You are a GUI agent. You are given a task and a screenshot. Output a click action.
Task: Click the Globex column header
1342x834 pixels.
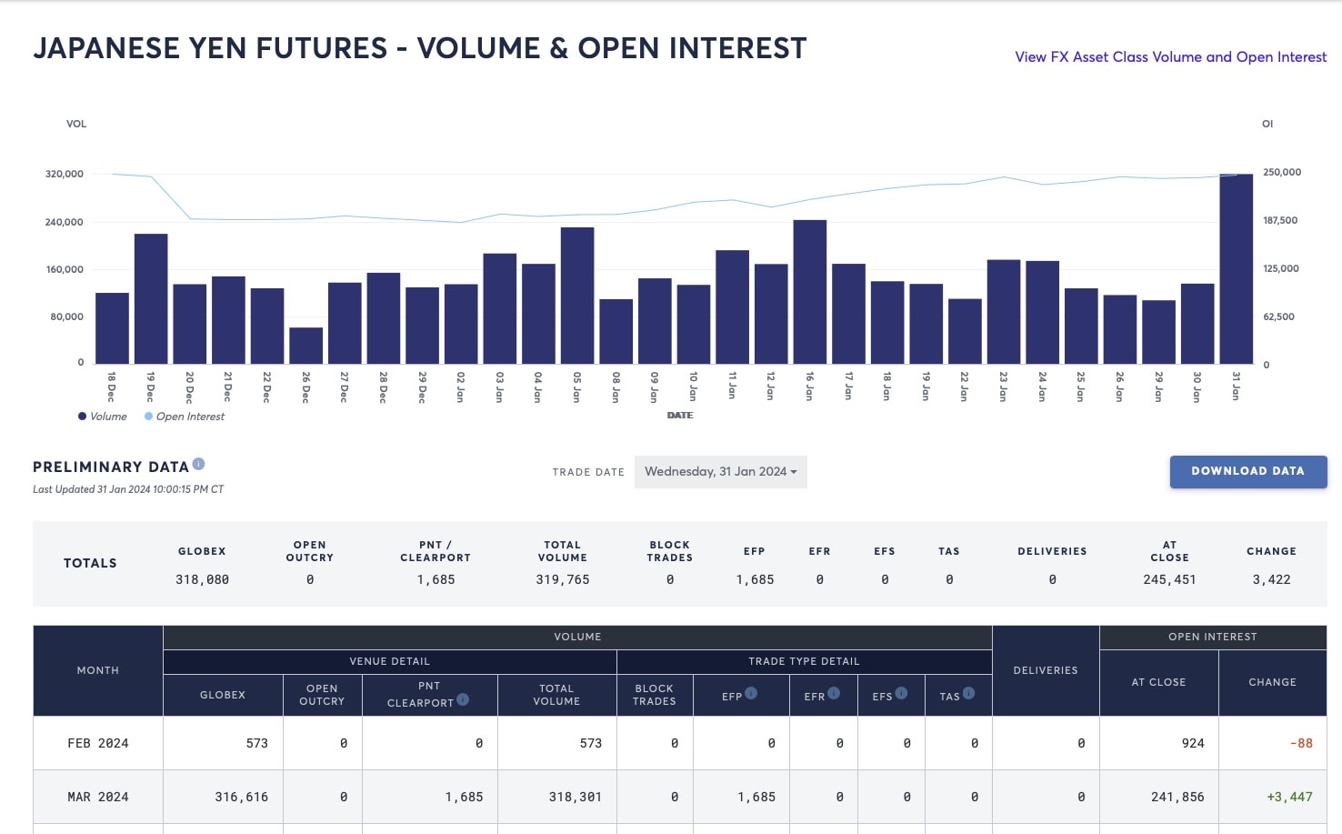coord(223,695)
